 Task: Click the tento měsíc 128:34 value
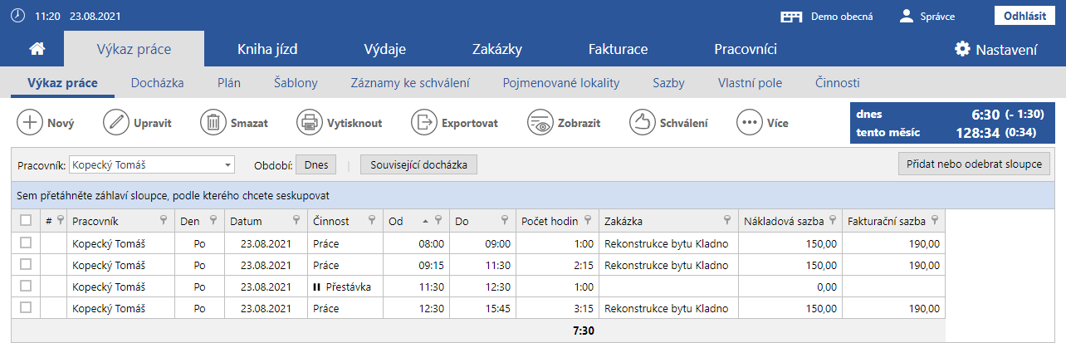(x=978, y=132)
